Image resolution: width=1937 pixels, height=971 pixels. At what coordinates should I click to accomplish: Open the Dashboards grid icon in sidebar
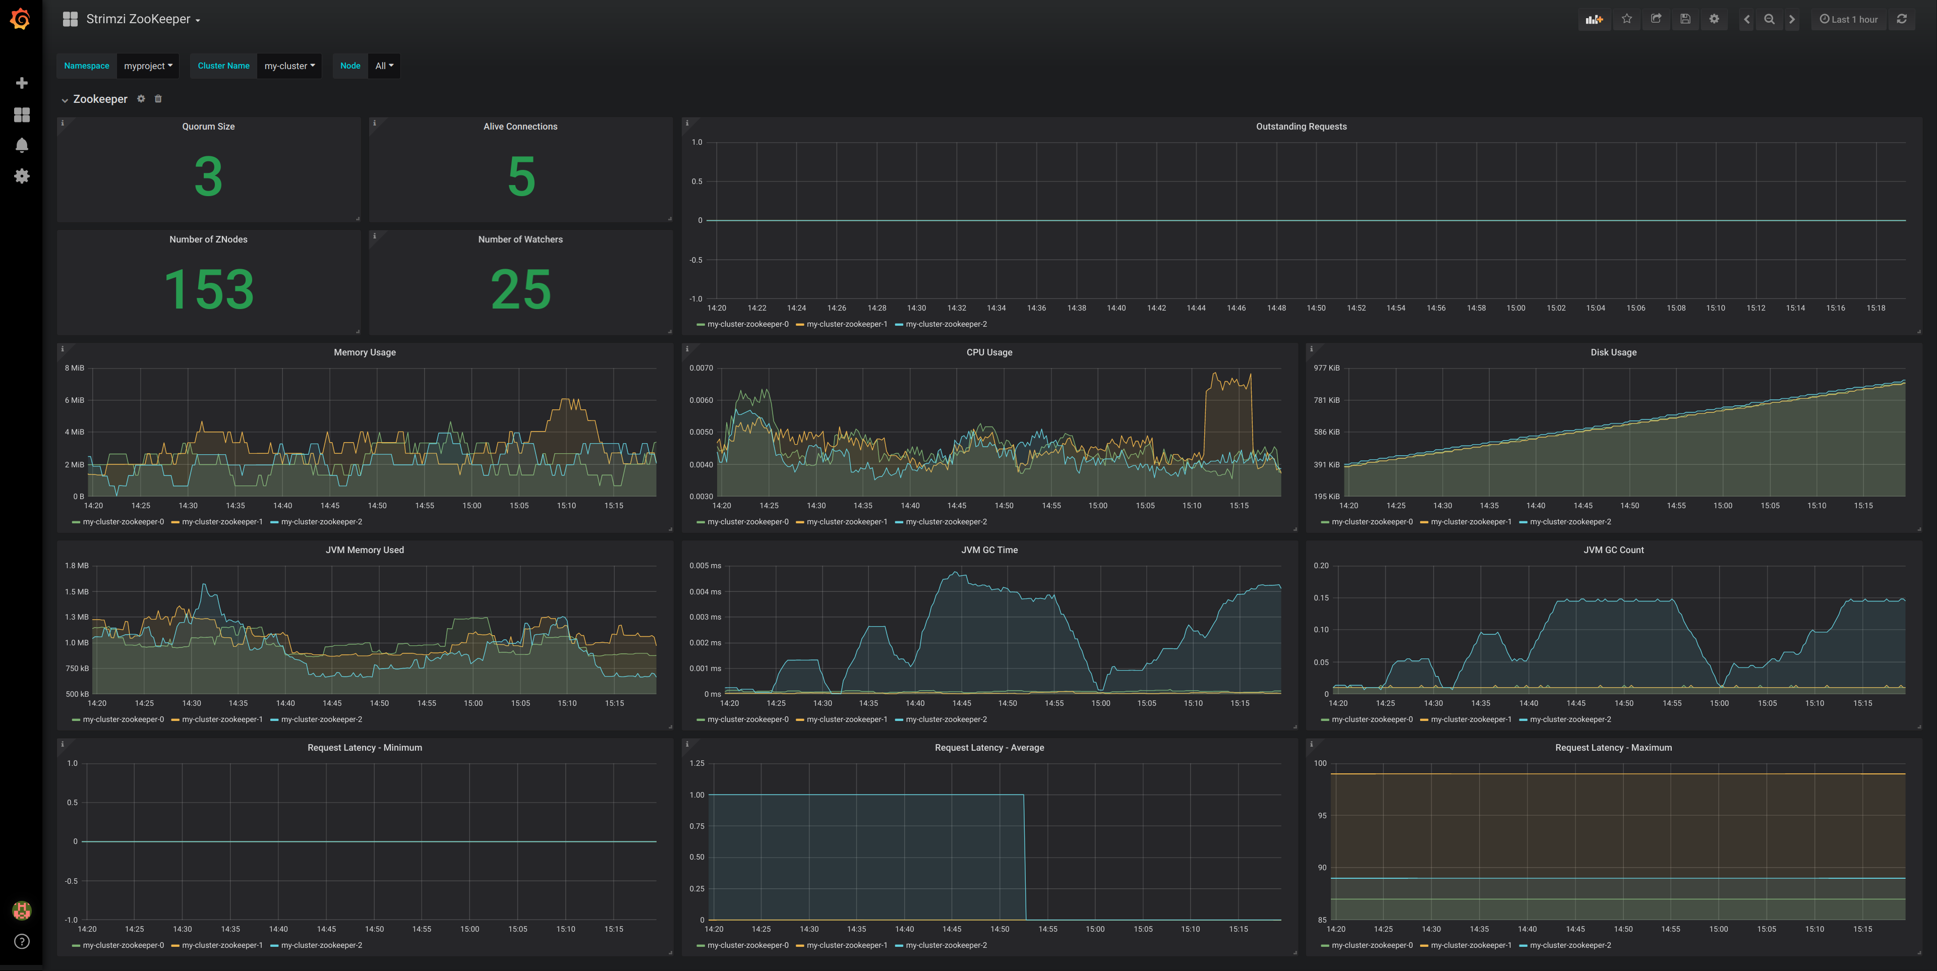point(22,114)
